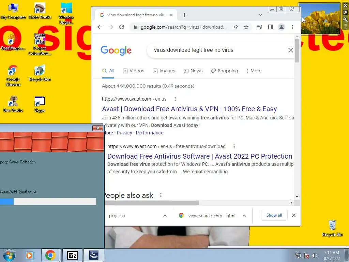Click scroll-down arrow of Chrome page

pyautogui.click(x=297, y=197)
